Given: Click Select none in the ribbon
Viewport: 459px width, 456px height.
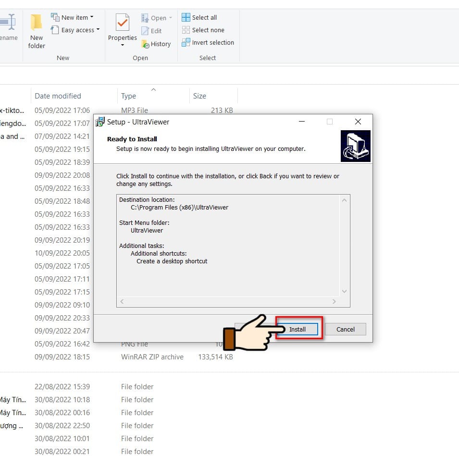Looking at the screenshot, I should pos(203,30).
